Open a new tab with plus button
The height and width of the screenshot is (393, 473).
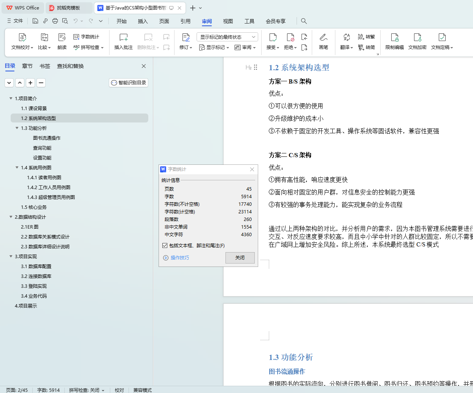[x=193, y=8]
